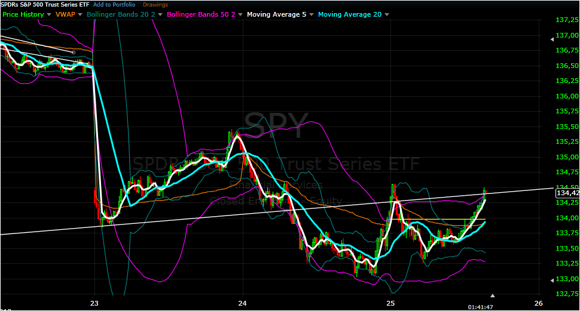
Task: Click the 136,00 price axis label
Action: [x=567, y=96]
